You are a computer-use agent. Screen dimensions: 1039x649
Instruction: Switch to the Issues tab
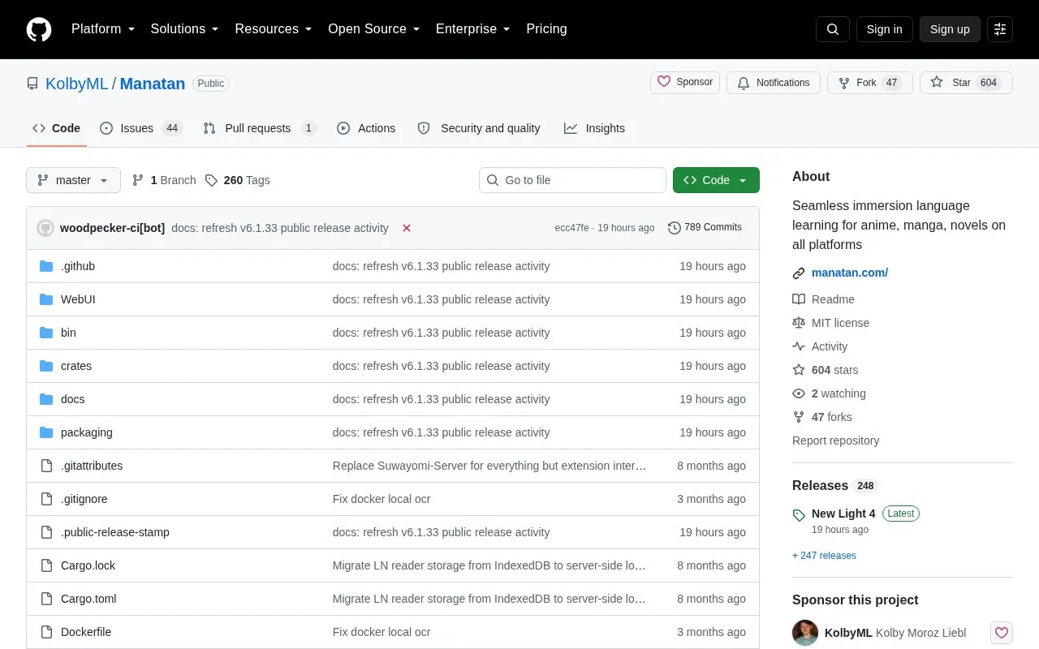tap(141, 128)
